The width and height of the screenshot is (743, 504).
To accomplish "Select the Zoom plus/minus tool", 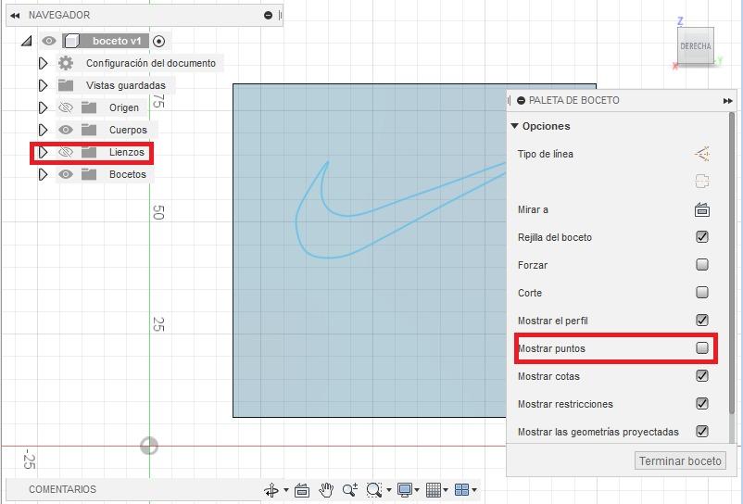I will [350, 490].
